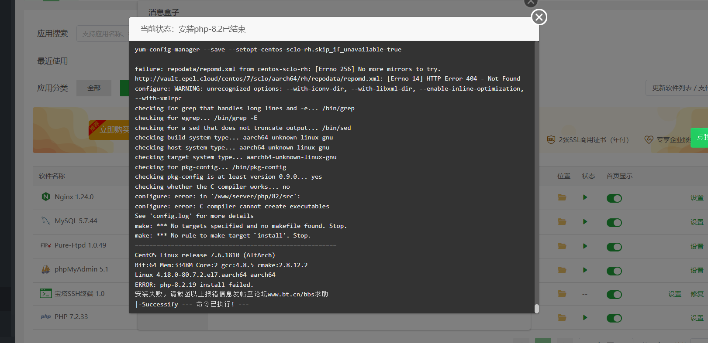
Task: Close the PHP install log dialog
Action: 539,17
